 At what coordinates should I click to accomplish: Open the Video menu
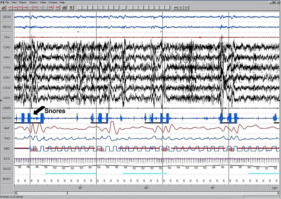pos(43,2)
